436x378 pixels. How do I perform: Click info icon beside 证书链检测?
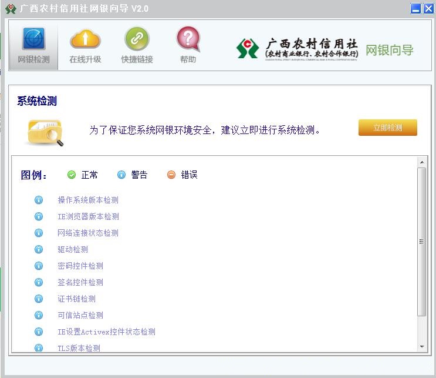coord(39,299)
